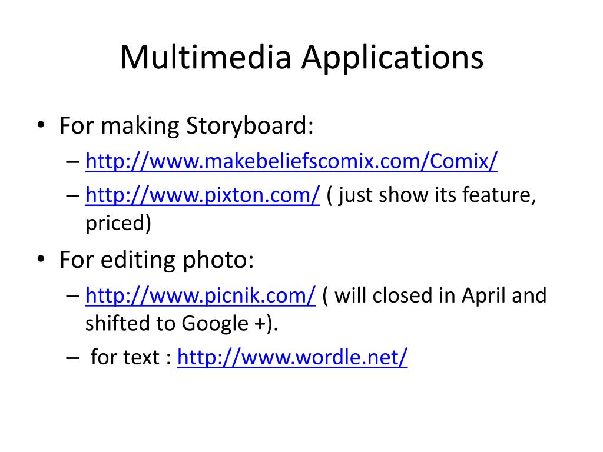This screenshot has width=603, height=452.
Task: Select the 'For making Storyboard:' bullet text
Action: tap(187, 126)
